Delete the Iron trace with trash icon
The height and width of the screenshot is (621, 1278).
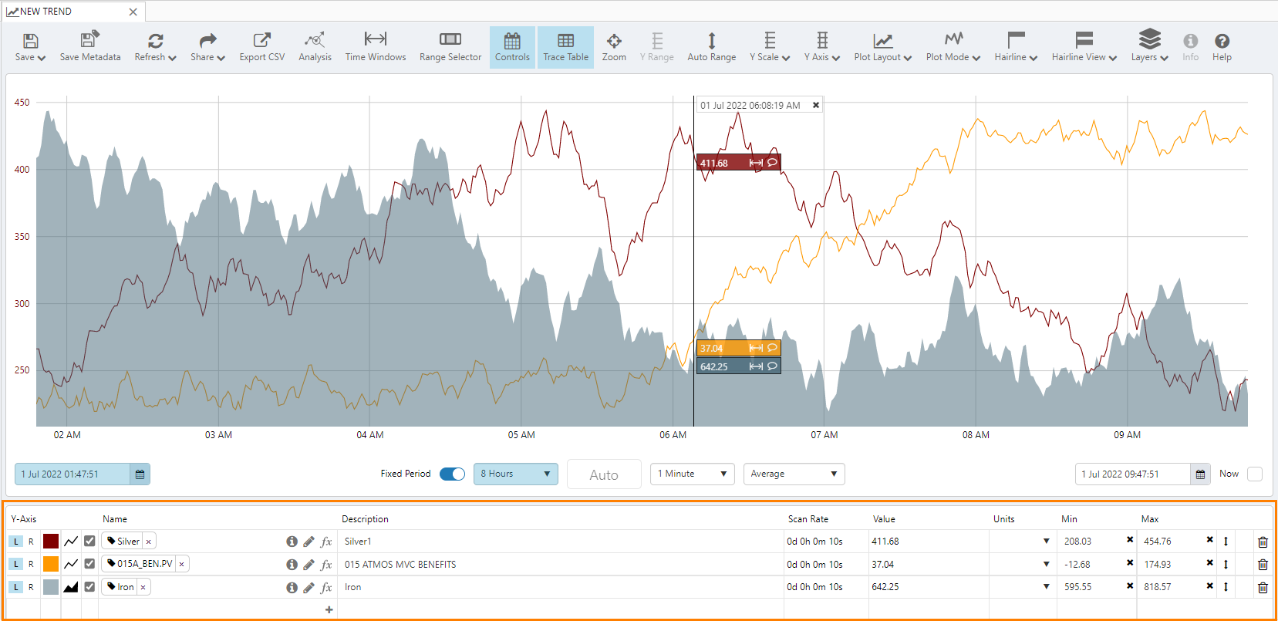pyautogui.click(x=1263, y=588)
